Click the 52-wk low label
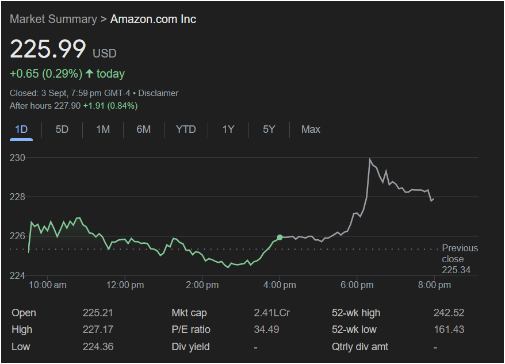This screenshot has width=505, height=364. [x=354, y=329]
